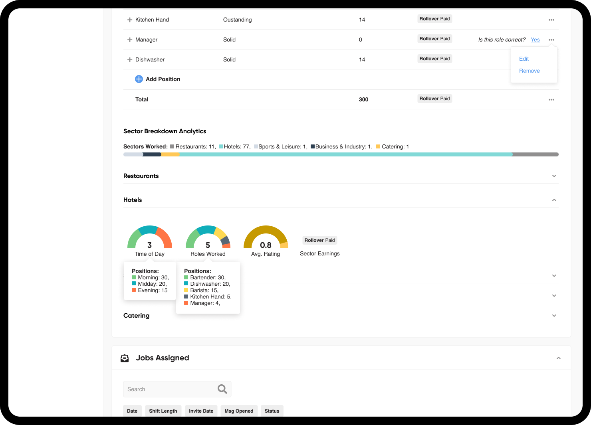Screen dimensions: 591x425
Task: Click the Hotels heading
Action: [x=133, y=200]
